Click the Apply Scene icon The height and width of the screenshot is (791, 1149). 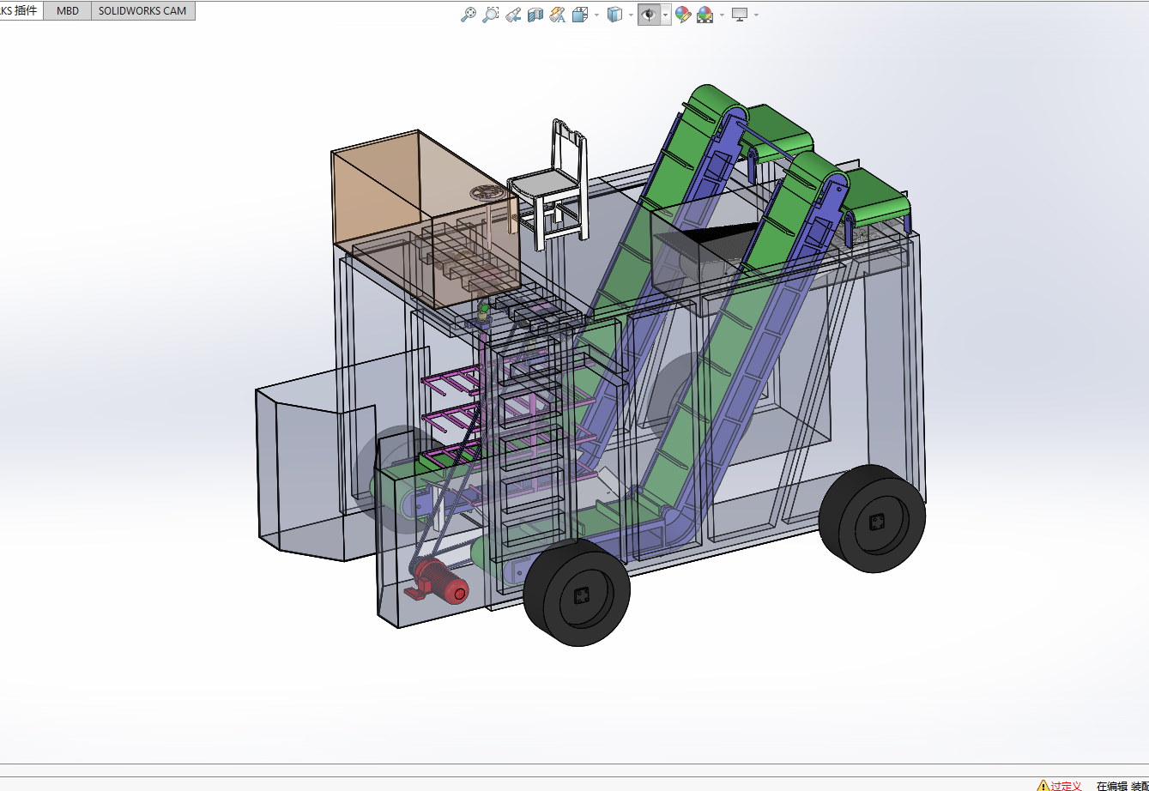coord(705,15)
